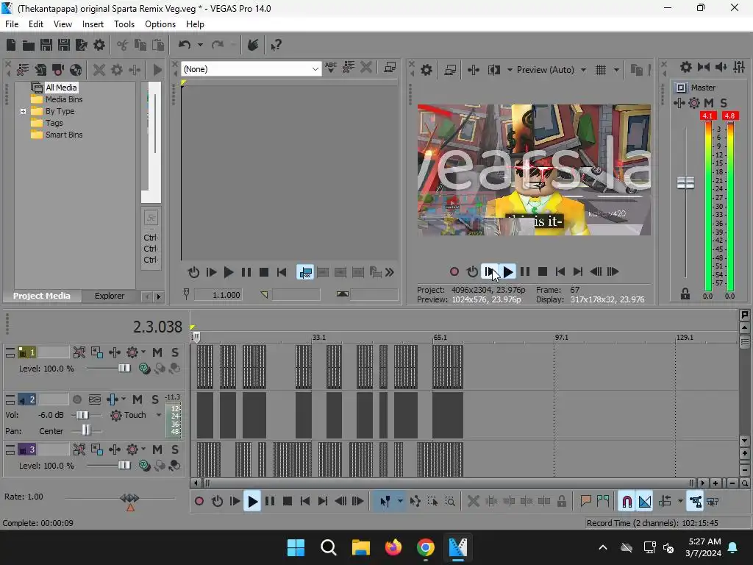Viewport: 753px width, 565px height.
Task: Mute Track 1 with M button
Action: pos(157,352)
